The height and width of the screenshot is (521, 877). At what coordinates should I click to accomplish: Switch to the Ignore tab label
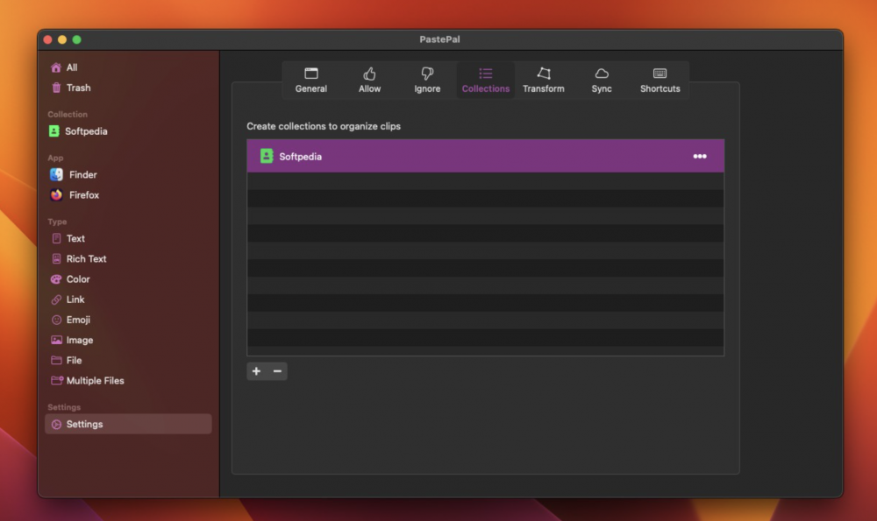(427, 88)
